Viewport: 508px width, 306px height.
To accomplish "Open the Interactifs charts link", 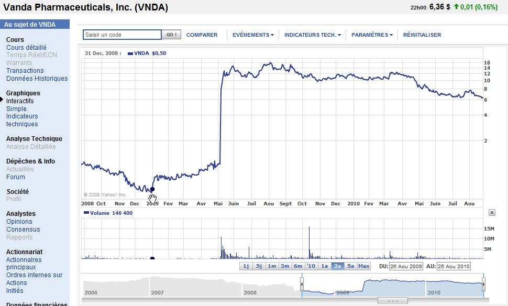I will (20, 101).
